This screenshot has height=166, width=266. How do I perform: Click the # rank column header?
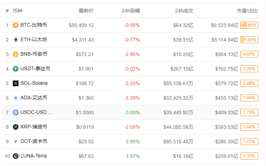(x=7, y=11)
